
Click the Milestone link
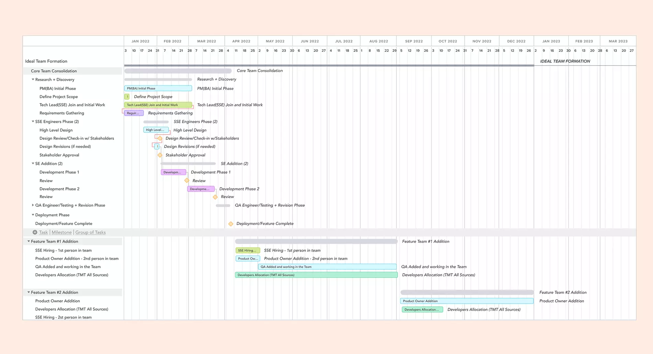point(61,232)
